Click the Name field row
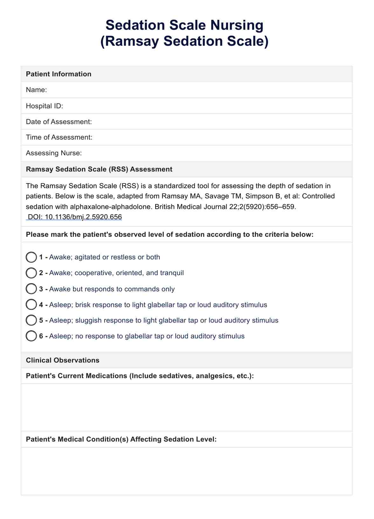Screen dimensions: 374x519 (x=197, y=90)
